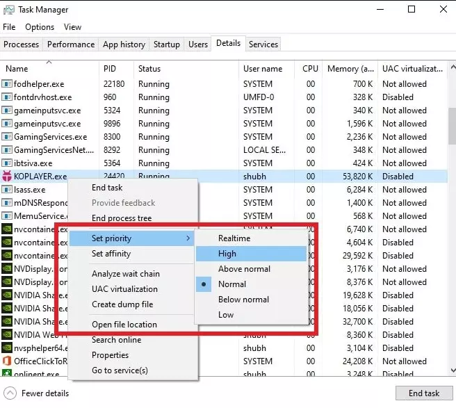The height and width of the screenshot is (408, 456).
Task: Click the OfficeClickToRun process icon
Action: coord(7,361)
